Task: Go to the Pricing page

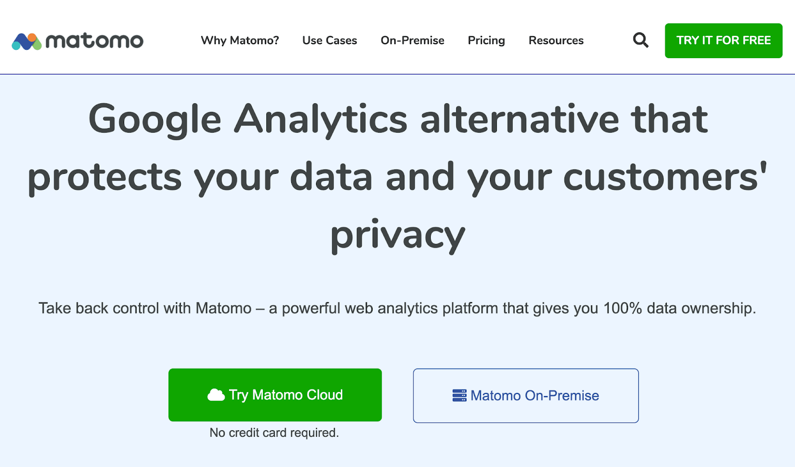Action: (x=486, y=41)
